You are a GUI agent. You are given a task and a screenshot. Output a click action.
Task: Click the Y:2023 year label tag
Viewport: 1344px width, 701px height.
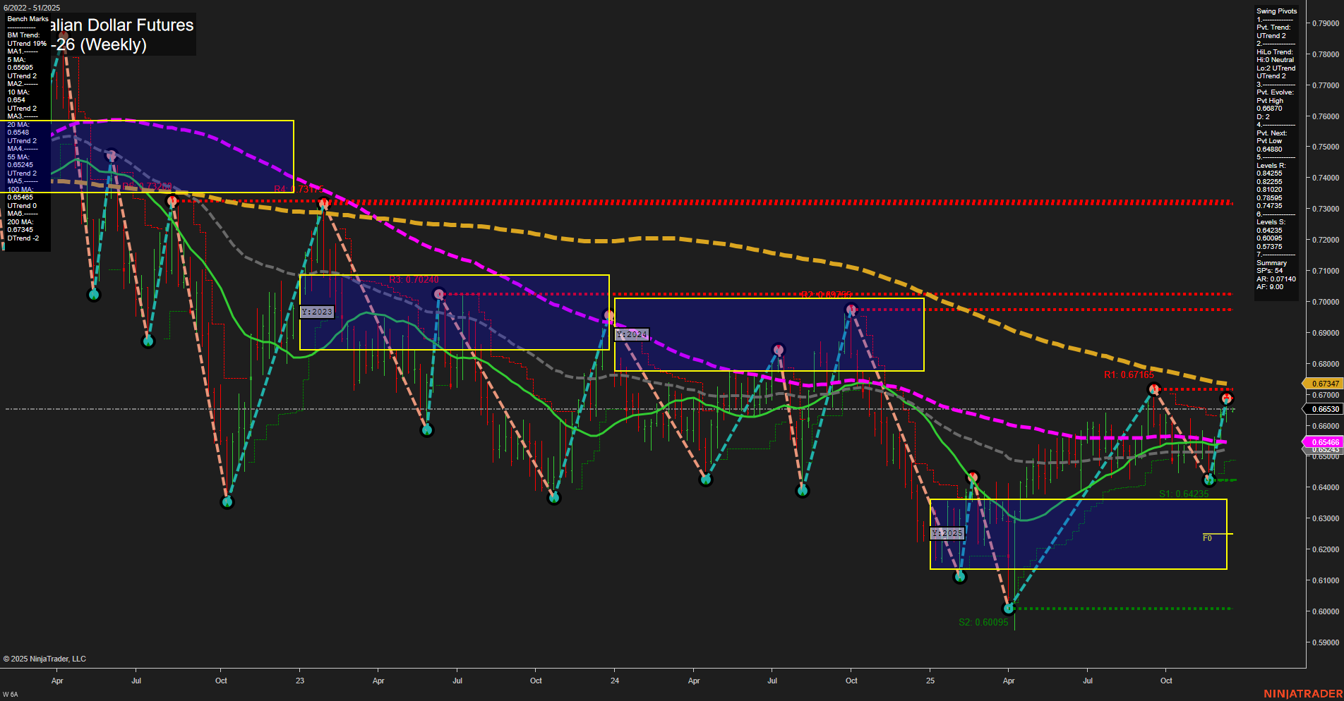(316, 311)
